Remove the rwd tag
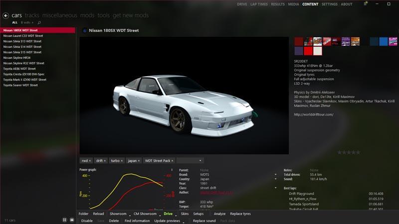 tap(90, 161)
